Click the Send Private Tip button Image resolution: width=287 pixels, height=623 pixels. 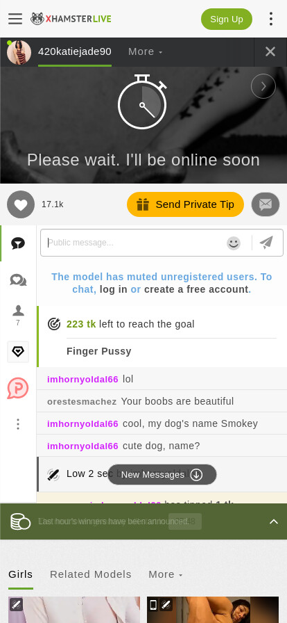click(x=185, y=204)
